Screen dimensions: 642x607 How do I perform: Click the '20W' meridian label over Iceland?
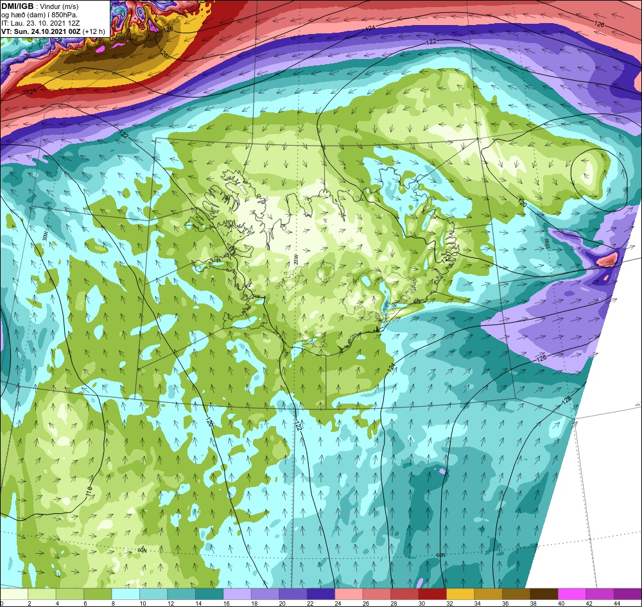coord(295,259)
